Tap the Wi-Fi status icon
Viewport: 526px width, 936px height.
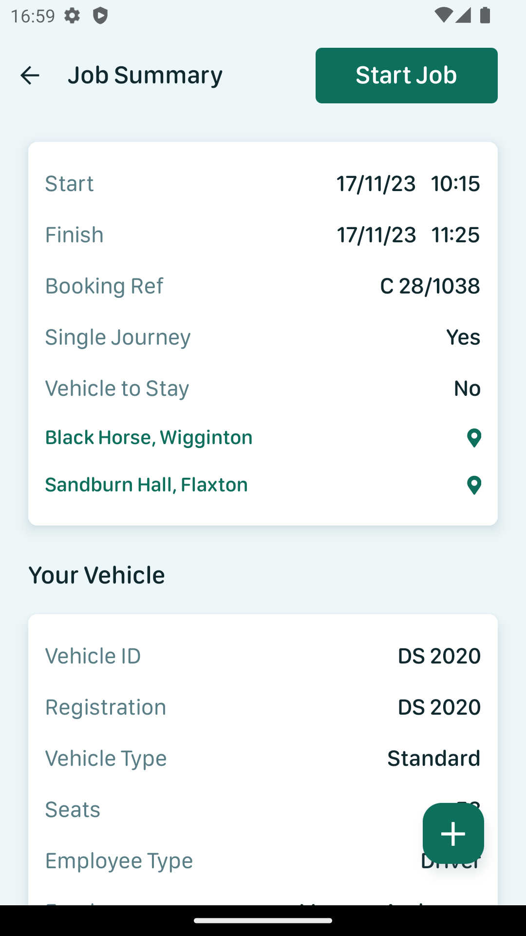click(x=443, y=16)
